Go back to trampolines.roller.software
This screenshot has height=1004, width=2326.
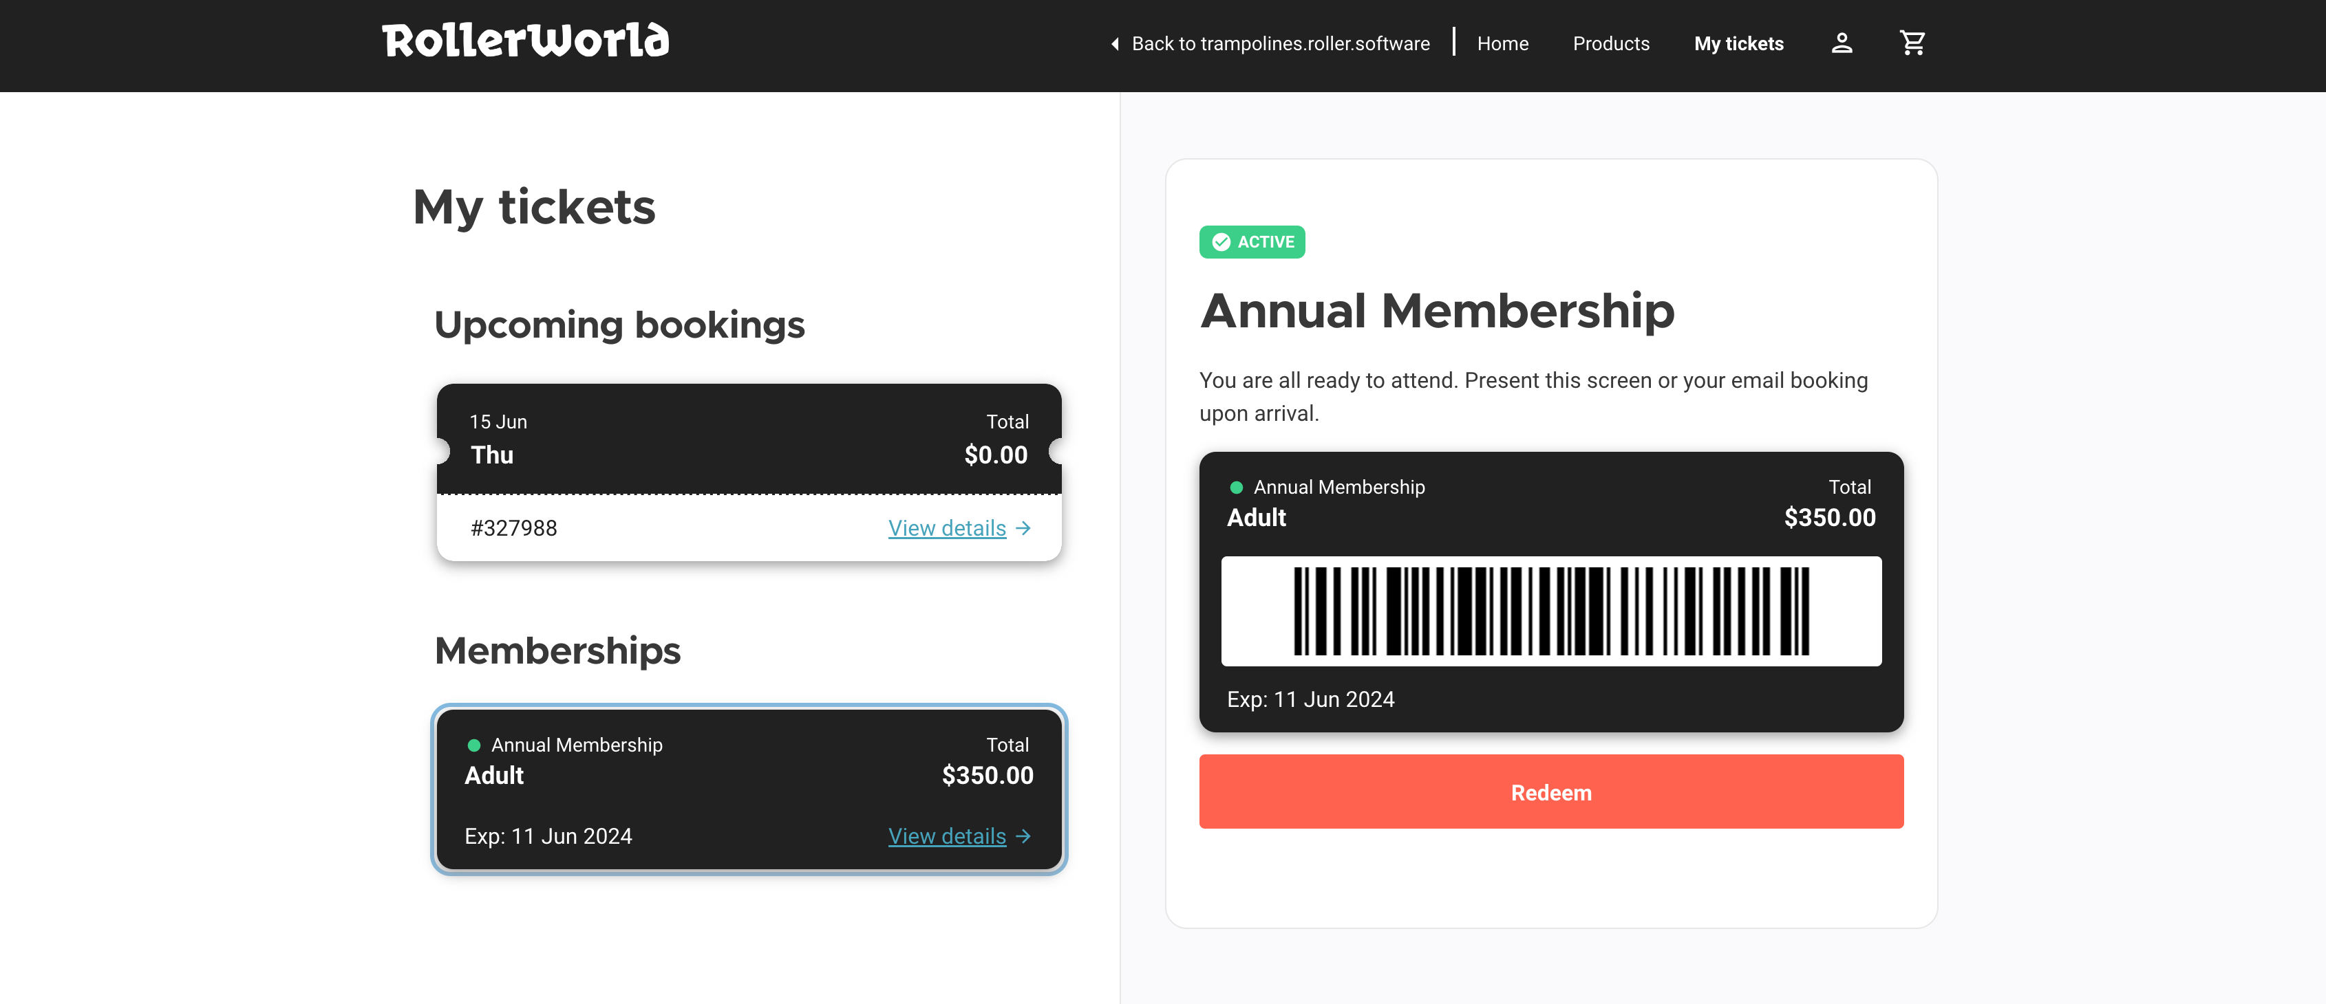pyautogui.click(x=1281, y=44)
